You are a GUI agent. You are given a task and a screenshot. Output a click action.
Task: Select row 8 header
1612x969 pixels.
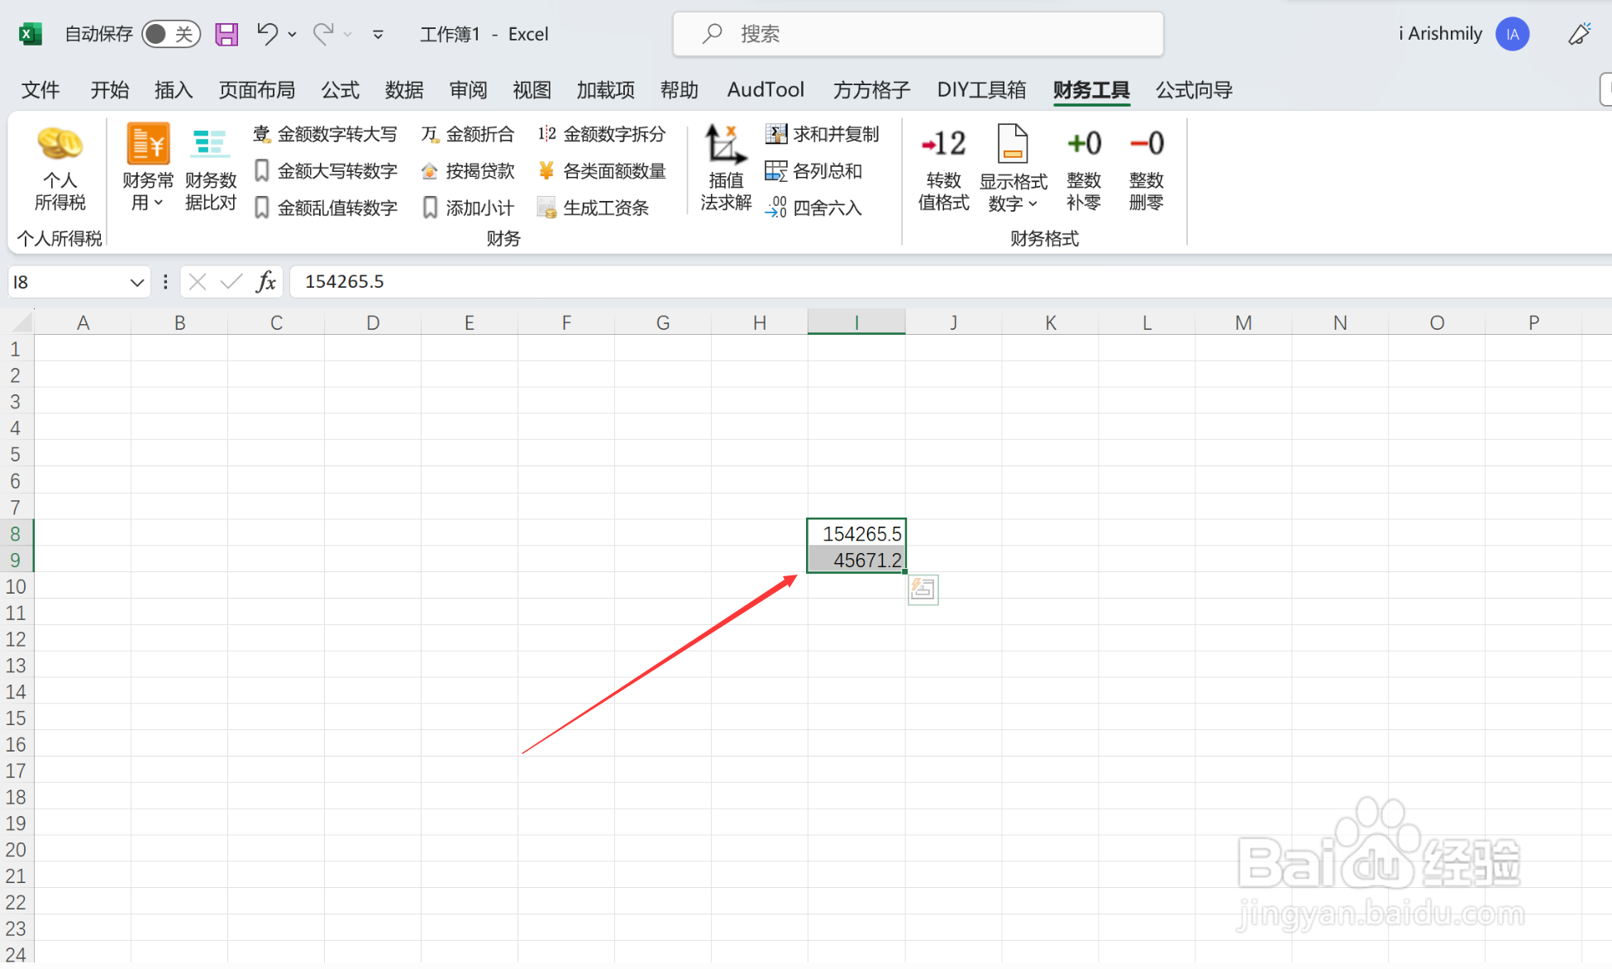click(16, 533)
